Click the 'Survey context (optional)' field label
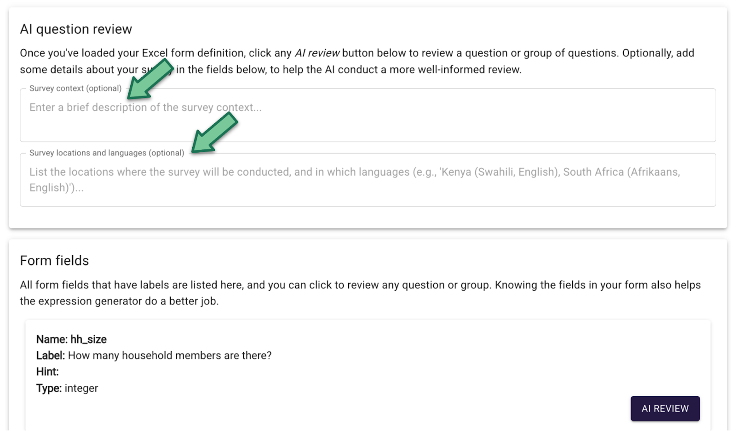The height and width of the screenshot is (440, 736). [x=75, y=88]
